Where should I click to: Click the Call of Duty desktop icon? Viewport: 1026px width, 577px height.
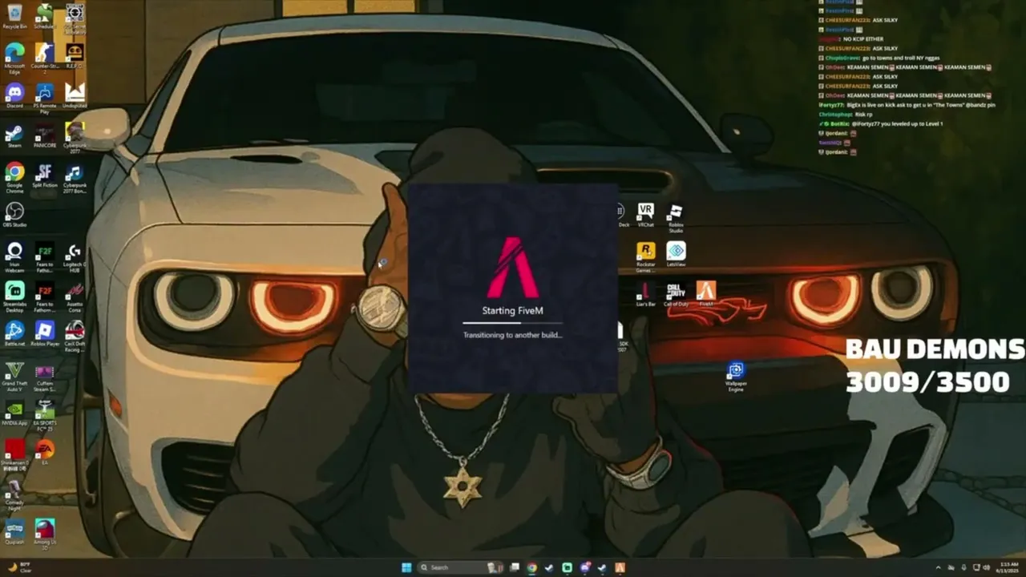pyautogui.click(x=676, y=294)
